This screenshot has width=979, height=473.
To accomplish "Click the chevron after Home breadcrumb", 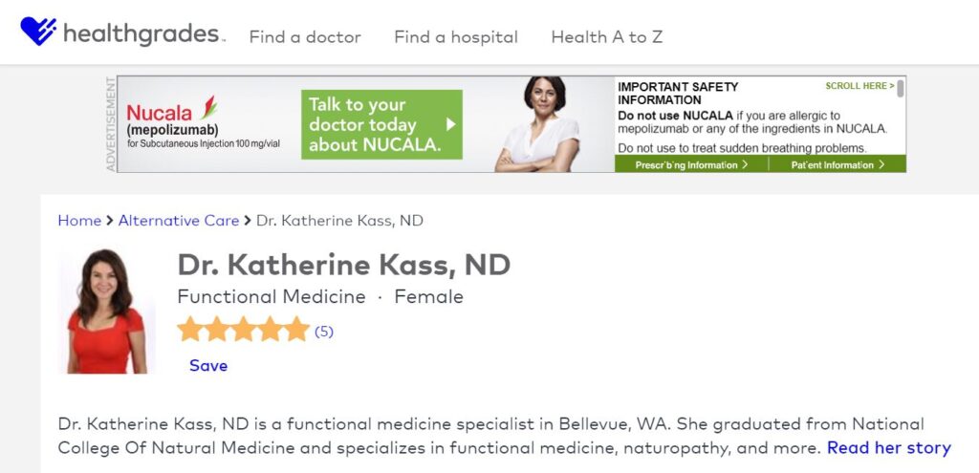I will click(110, 221).
